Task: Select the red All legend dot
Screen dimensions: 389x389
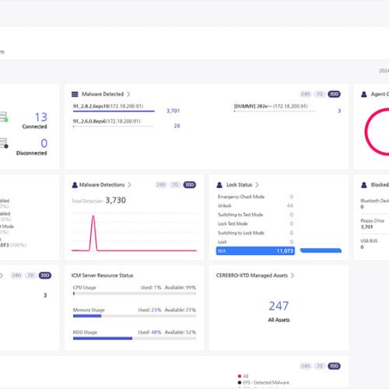Action: pyautogui.click(x=240, y=376)
